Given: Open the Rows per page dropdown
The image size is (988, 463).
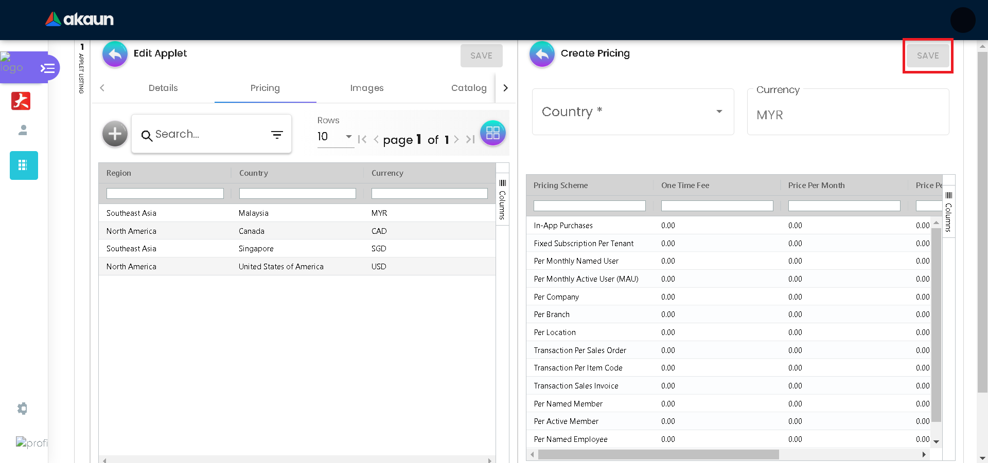Looking at the screenshot, I should (x=335, y=137).
